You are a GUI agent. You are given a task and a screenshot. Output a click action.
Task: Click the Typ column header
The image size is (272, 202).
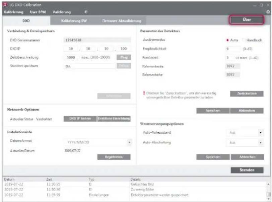(91, 179)
